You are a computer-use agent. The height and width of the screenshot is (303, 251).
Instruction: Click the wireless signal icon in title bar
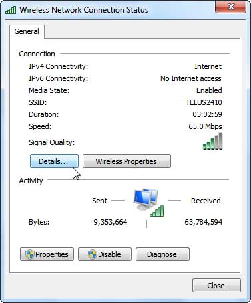(x=11, y=10)
